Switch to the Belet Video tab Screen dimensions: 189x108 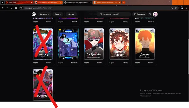tap(19, 2)
